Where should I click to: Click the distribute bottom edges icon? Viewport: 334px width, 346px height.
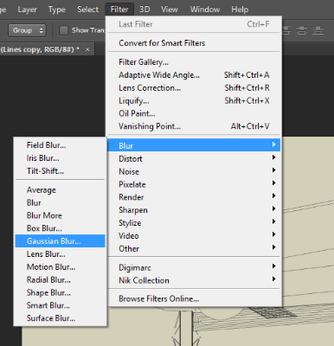[318, 30]
